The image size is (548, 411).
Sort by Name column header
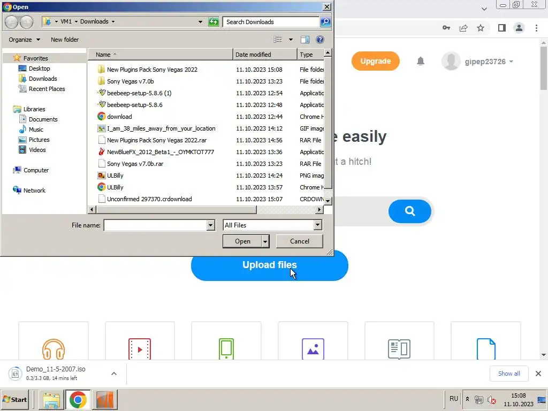point(160,55)
